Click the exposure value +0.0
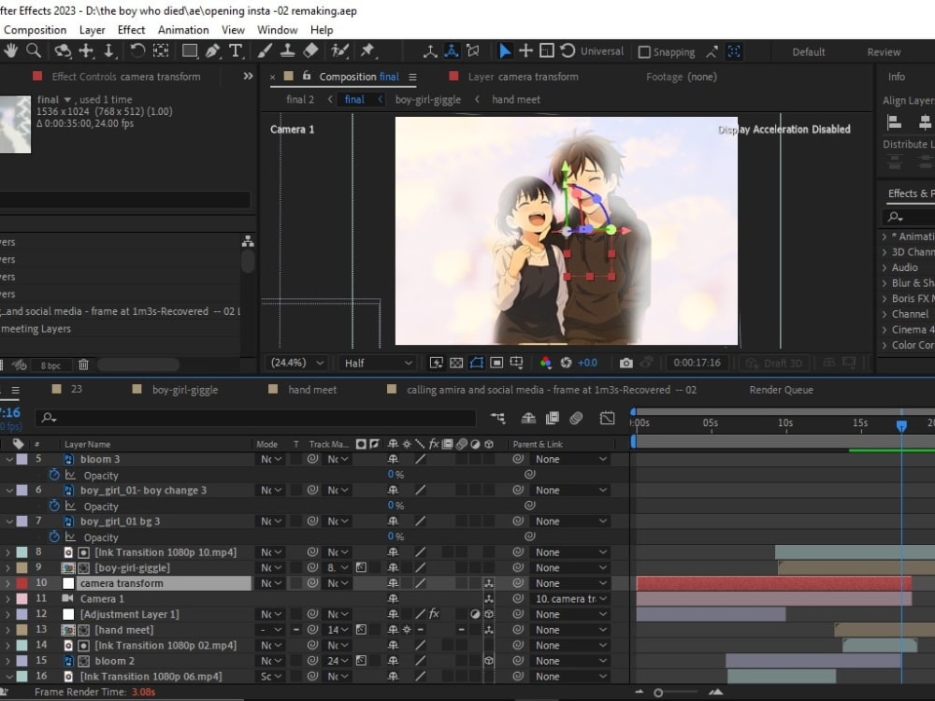This screenshot has width=935, height=701. point(587,363)
